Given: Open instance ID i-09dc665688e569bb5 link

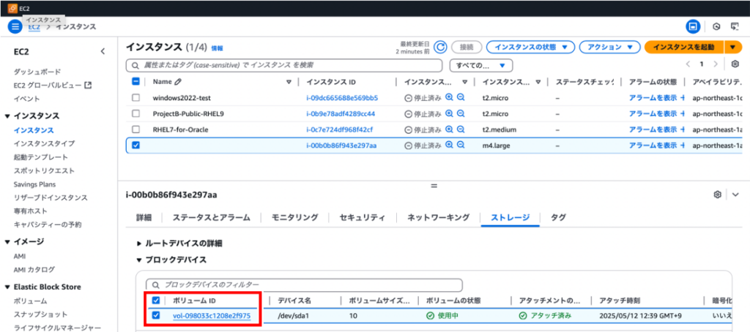Looking at the screenshot, I should coord(342,98).
